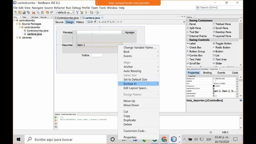Expand the Libraries tree node
The width and height of the screenshot is (256, 144).
click(17, 38)
